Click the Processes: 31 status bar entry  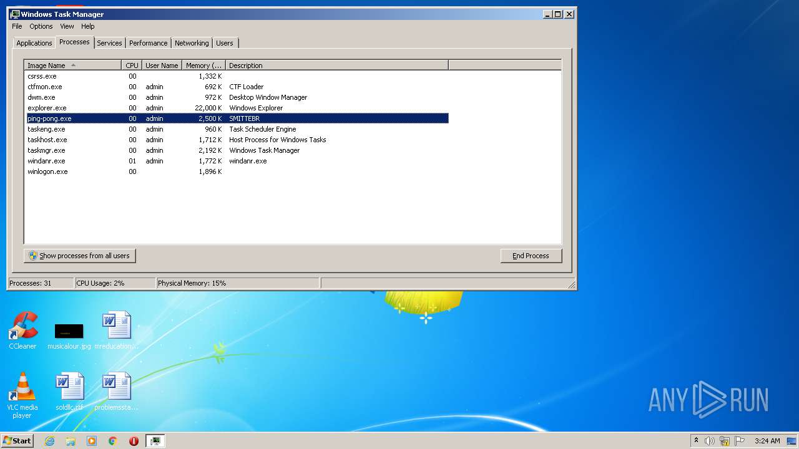tap(41, 283)
